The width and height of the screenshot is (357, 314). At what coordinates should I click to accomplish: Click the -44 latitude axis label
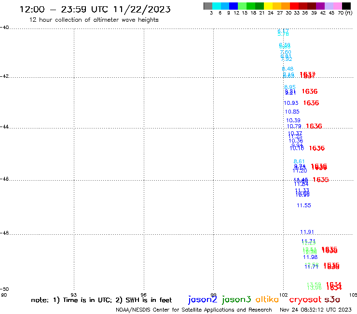pyautogui.click(x=4, y=127)
